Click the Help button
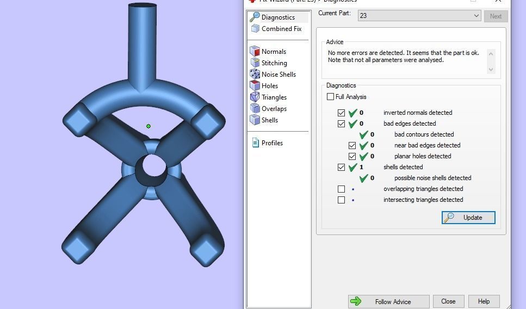 [484, 301]
